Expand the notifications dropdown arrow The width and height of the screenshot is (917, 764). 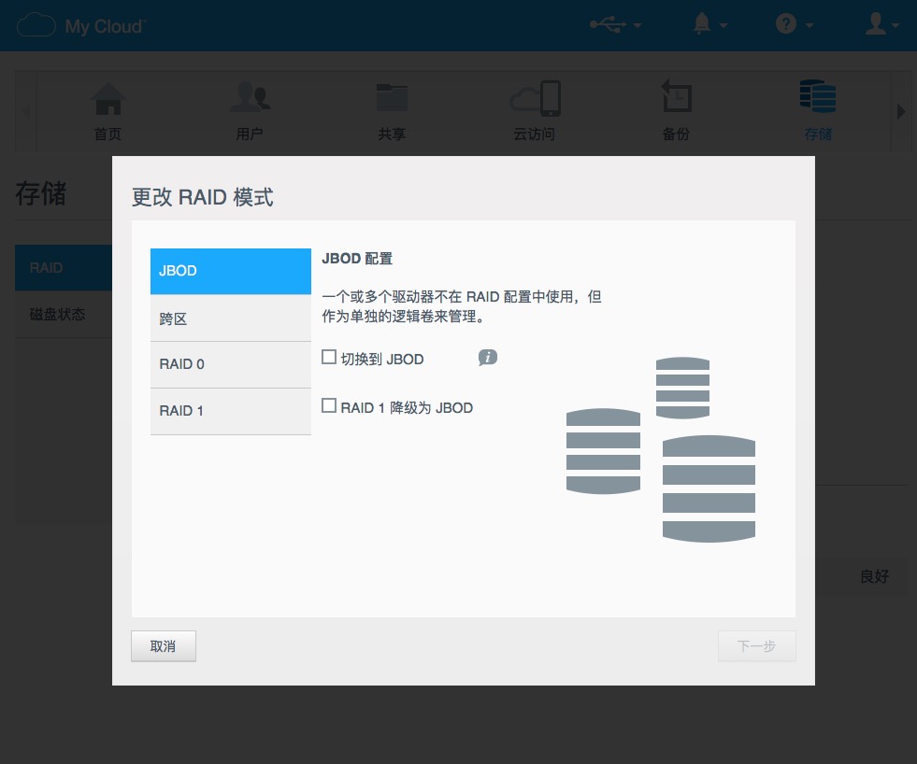tap(724, 26)
